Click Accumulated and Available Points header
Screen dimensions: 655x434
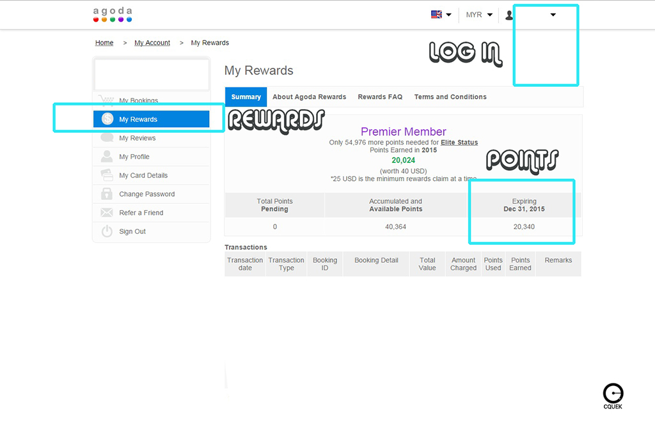395,205
